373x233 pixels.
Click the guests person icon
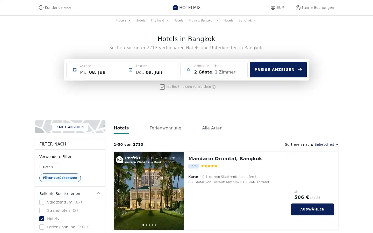189,70
